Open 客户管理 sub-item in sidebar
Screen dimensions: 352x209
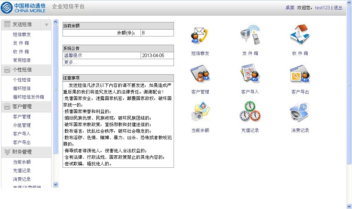[22, 117]
